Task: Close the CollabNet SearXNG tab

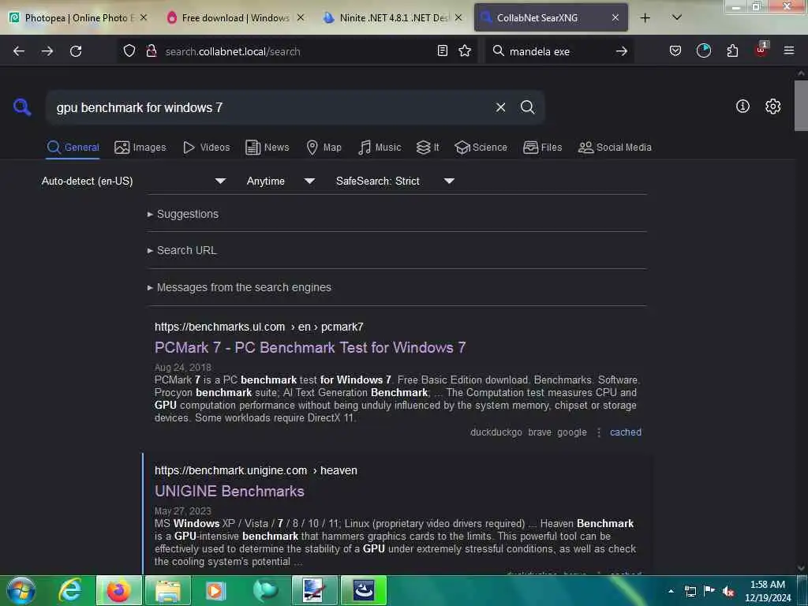Action: click(615, 17)
